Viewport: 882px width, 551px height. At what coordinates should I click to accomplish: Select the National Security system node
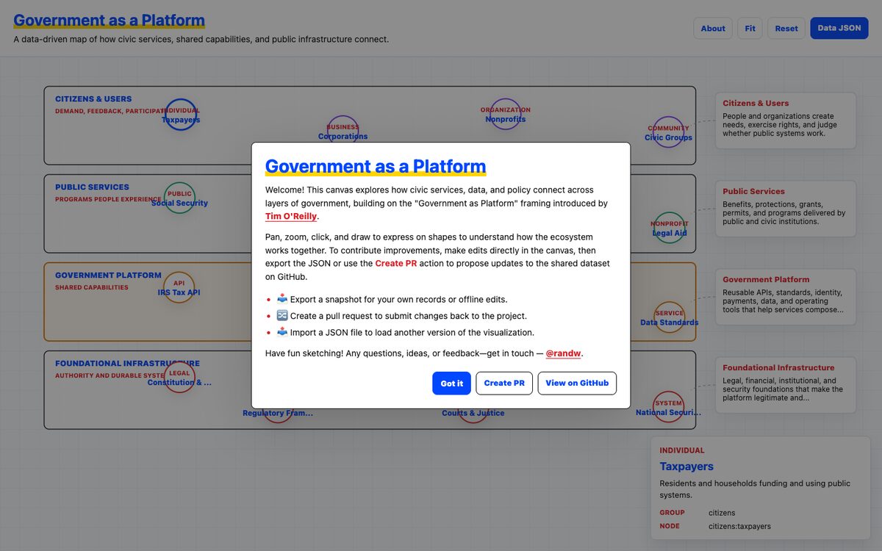[668, 407]
